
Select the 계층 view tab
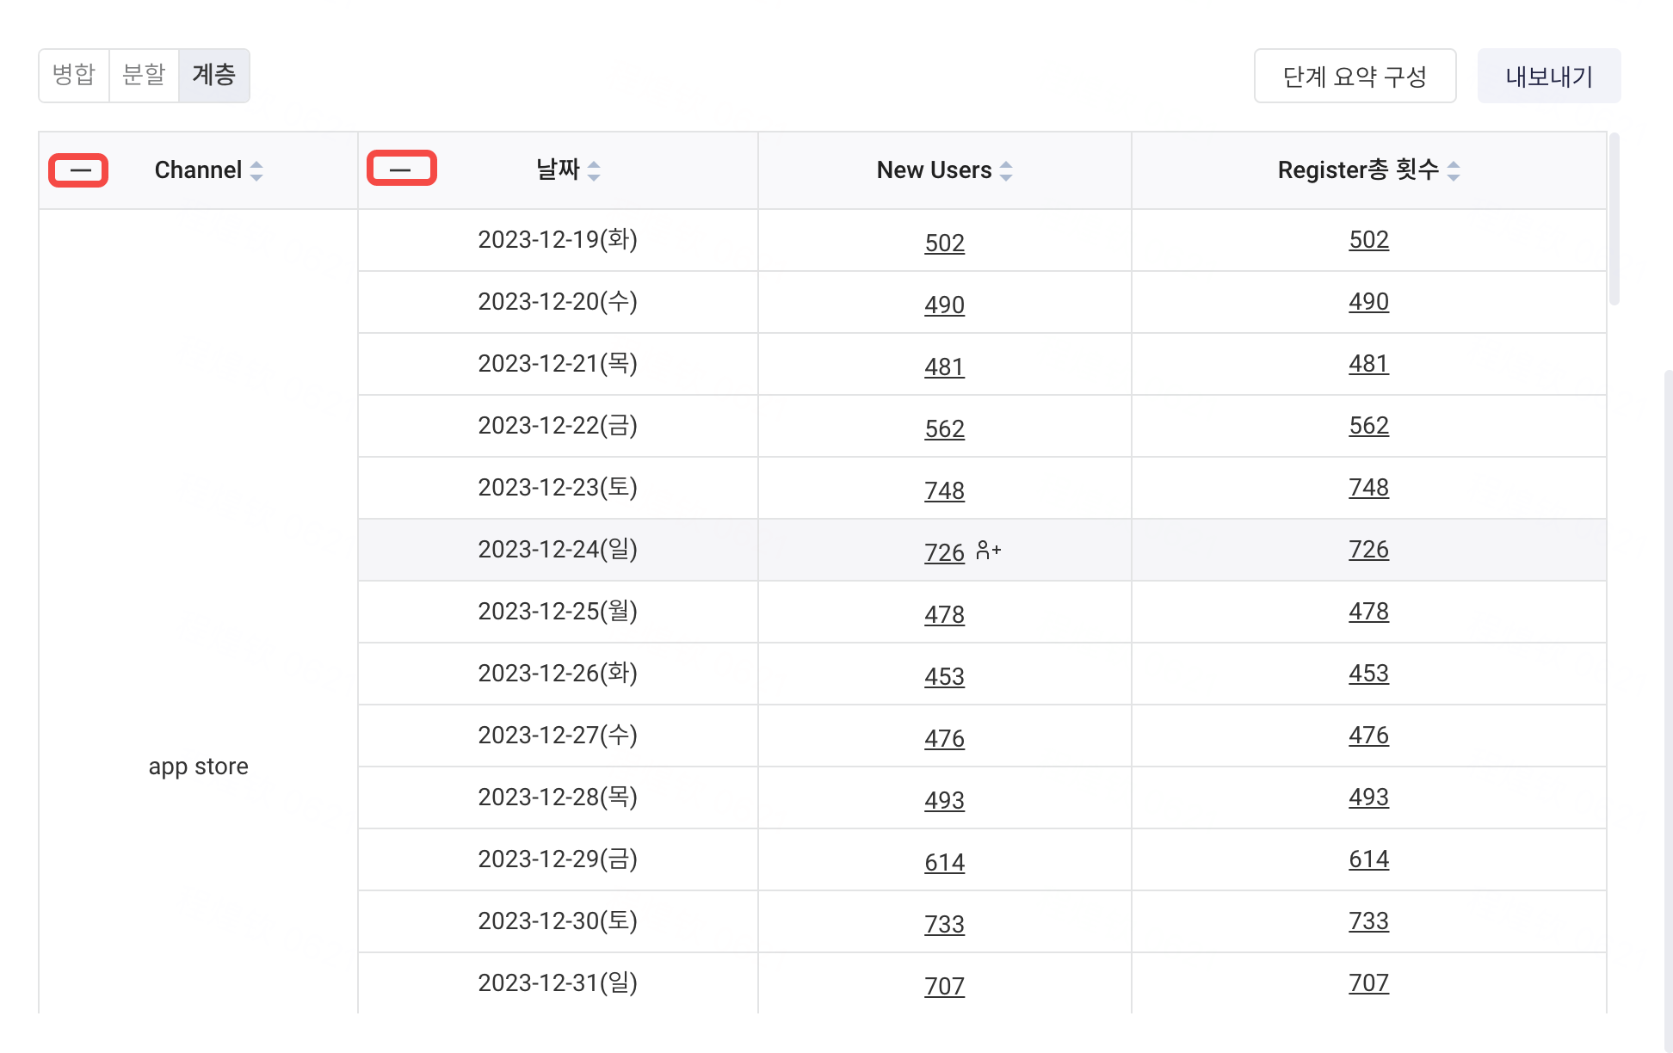pos(213,76)
